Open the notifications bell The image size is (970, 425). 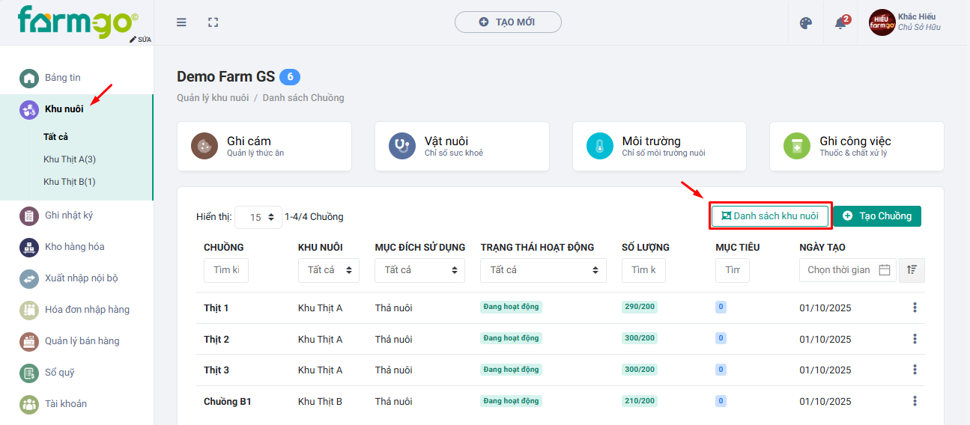click(x=840, y=23)
